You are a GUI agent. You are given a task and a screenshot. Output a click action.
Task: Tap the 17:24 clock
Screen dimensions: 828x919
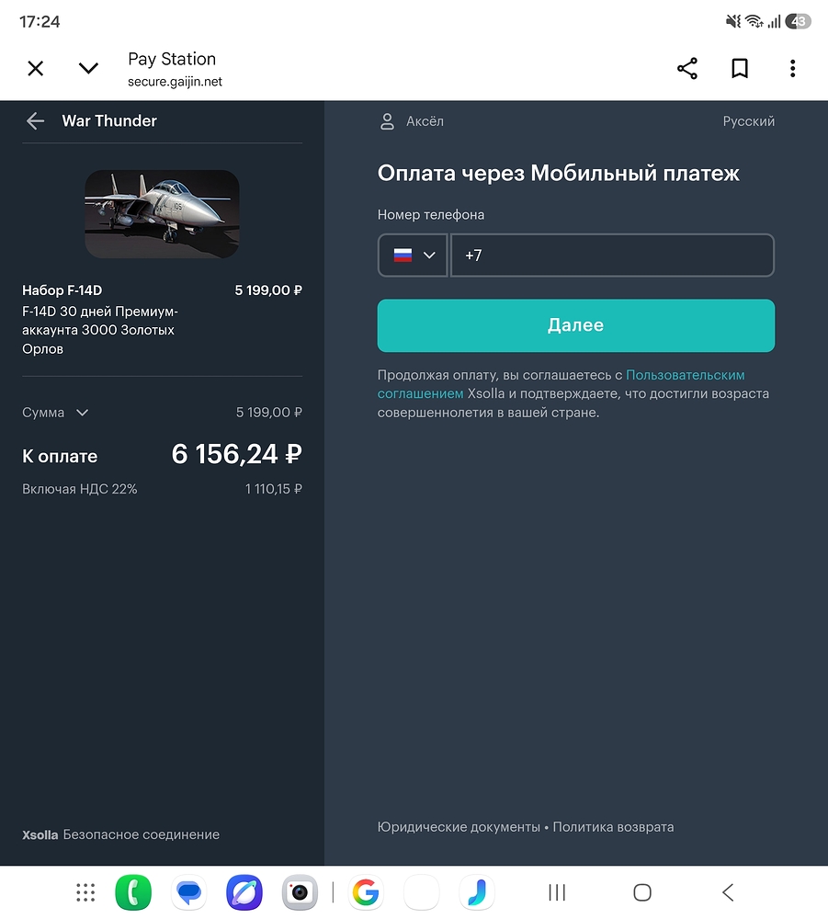tap(40, 22)
